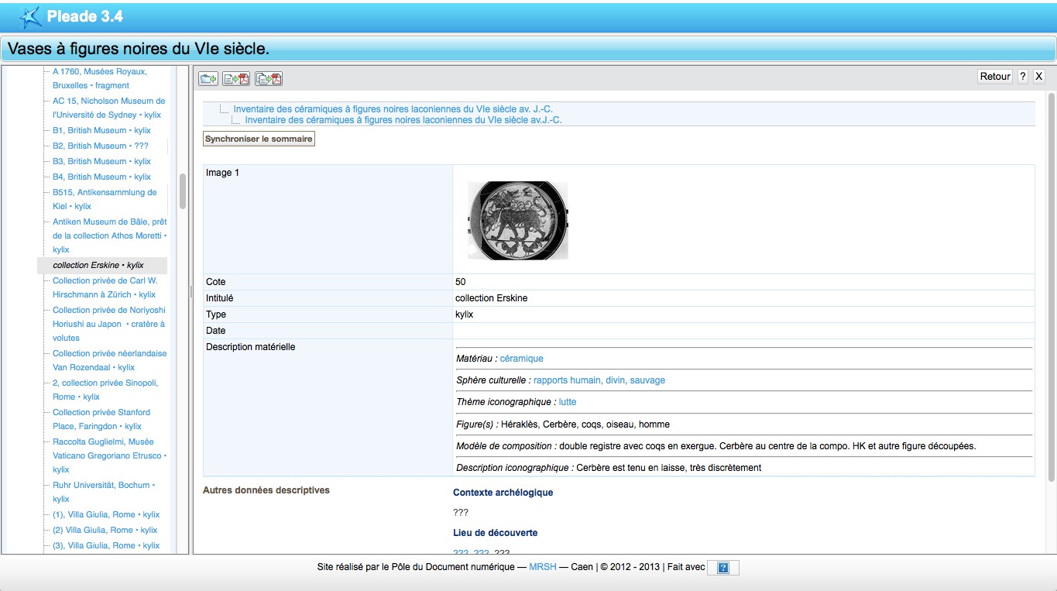Click the kylix vase image thumbnail
The image size is (1057, 591).
tap(517, 220)
